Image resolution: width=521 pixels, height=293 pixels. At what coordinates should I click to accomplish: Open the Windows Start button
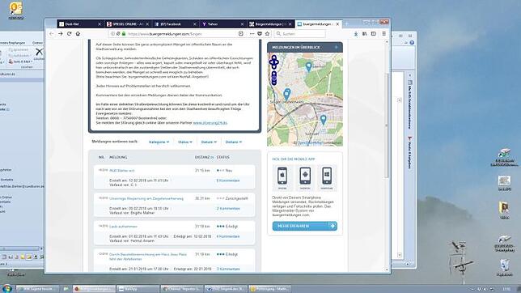[6, 288]
